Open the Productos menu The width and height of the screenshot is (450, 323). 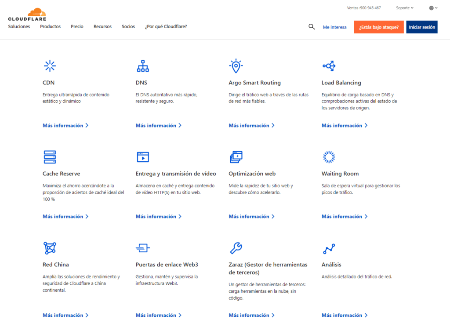click(50, 26)
